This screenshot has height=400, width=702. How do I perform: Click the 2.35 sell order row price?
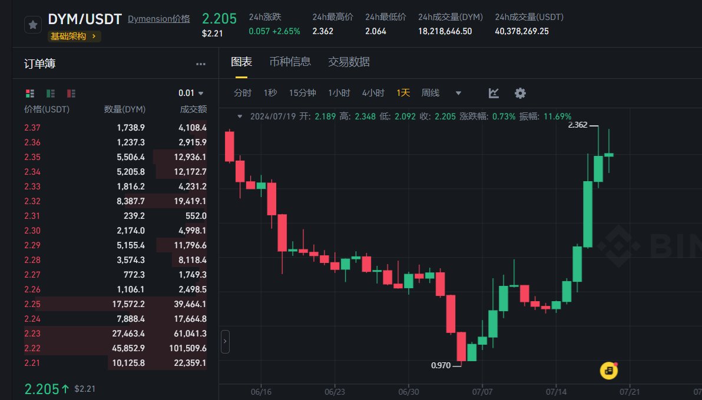tap(32, 157)
